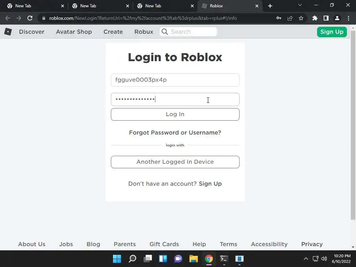The image size is (356, 267).
Task: Open the clock and date in taskbar
Action: (x=341, y=259)
